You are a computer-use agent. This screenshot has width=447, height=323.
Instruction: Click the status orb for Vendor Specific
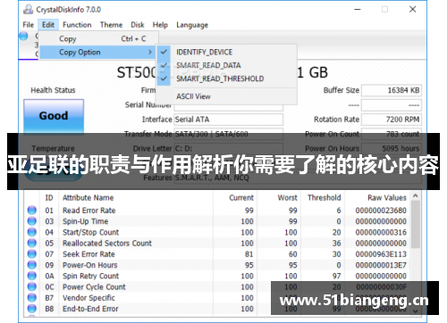point(32,298)
